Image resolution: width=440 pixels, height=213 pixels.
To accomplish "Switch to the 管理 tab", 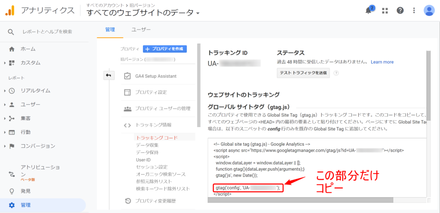I will click(110, 30).
